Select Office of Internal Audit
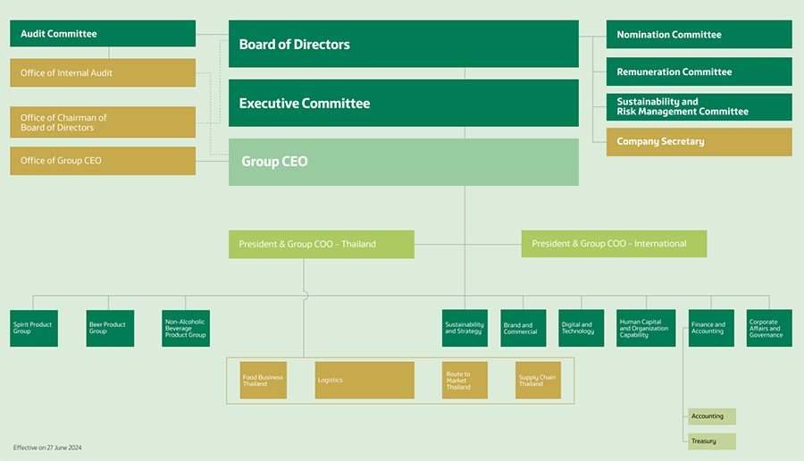The width and height of the screenshot is (804, 461). [x=103, y=73]
